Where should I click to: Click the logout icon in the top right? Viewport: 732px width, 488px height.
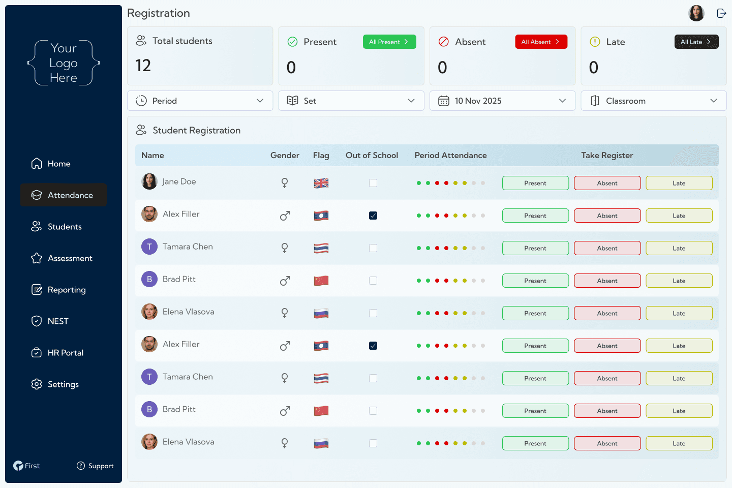click(x=721, y=13)
